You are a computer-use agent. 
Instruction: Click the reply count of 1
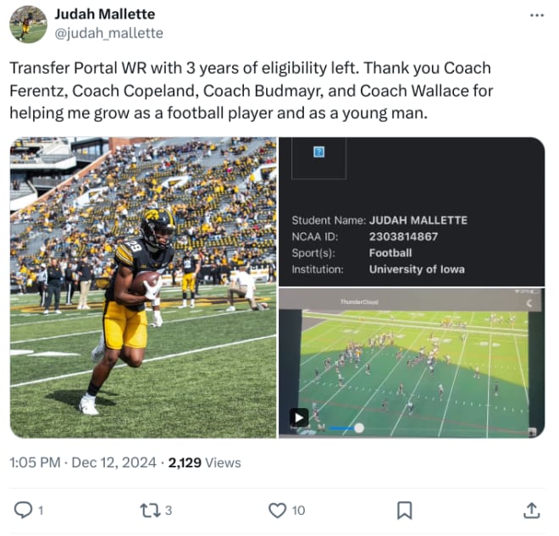(41, 511)
